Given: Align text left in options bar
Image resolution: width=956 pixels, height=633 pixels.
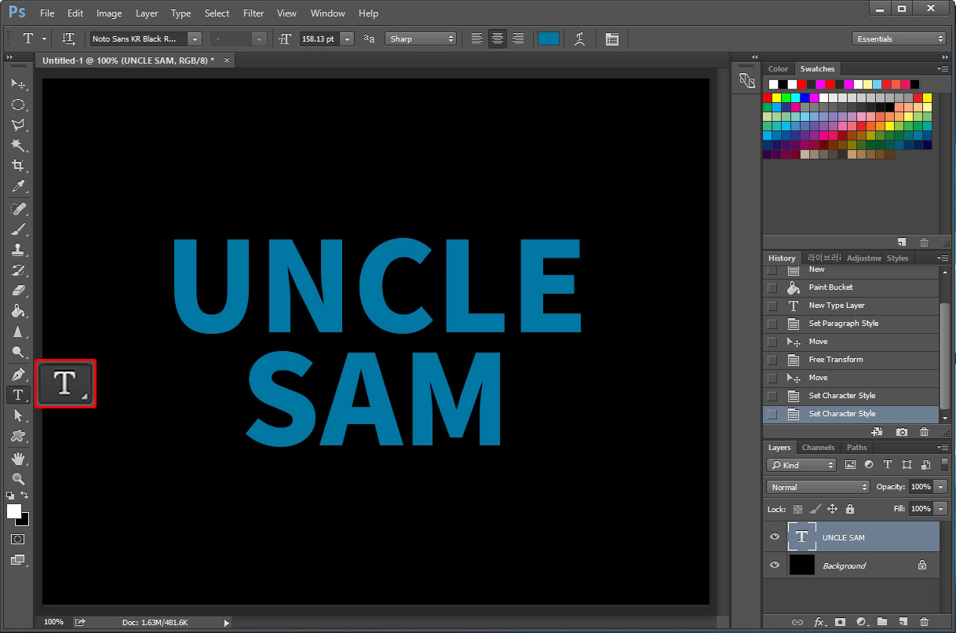Looking at the screenshot, I should 477,38.
